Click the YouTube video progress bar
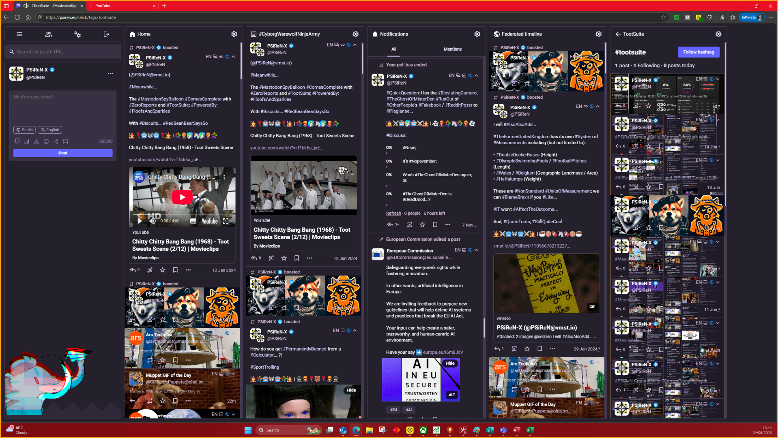 click(x=182, y=215)
